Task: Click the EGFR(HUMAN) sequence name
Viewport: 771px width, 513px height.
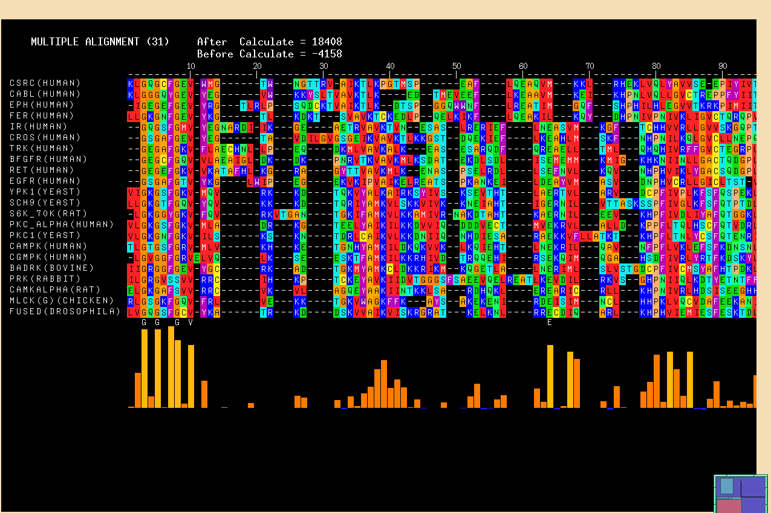Action: (45, 181)
